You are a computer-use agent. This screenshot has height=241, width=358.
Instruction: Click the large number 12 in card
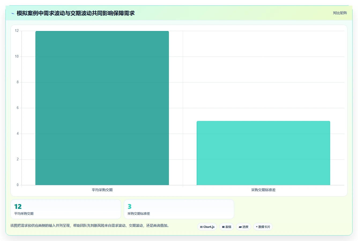click(x=18, y=206)
